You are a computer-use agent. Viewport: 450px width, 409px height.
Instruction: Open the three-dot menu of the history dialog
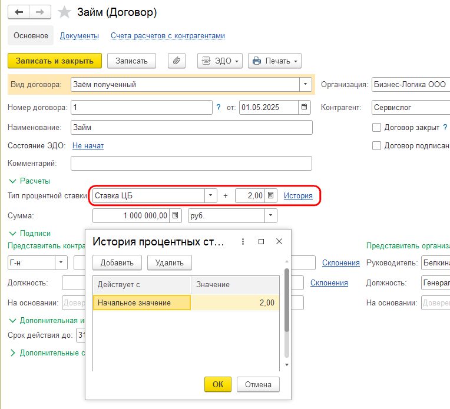point(243,241)
